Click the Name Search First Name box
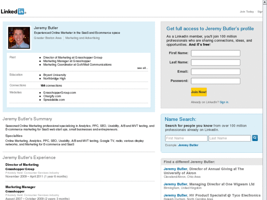Image resolution: width=267 pixels, height=200 pixels. click(x=186, y=138)
